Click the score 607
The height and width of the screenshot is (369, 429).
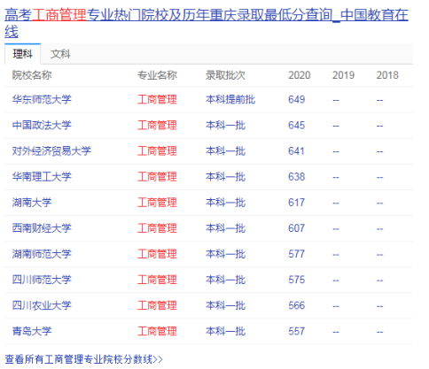pos(297,228)
